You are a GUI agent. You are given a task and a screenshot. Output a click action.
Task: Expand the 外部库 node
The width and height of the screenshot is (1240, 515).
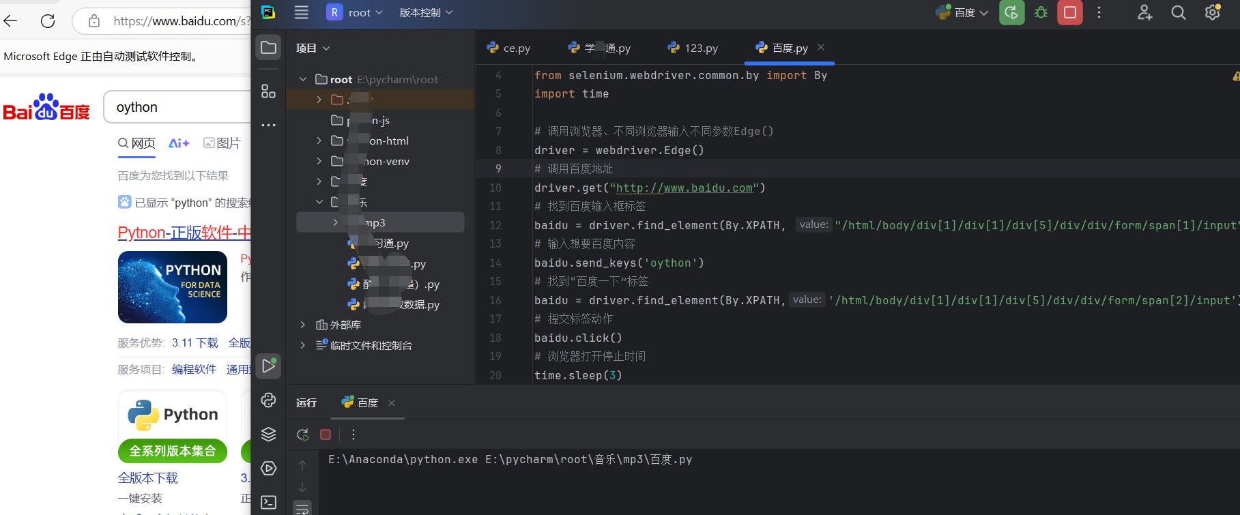point(303,325)
